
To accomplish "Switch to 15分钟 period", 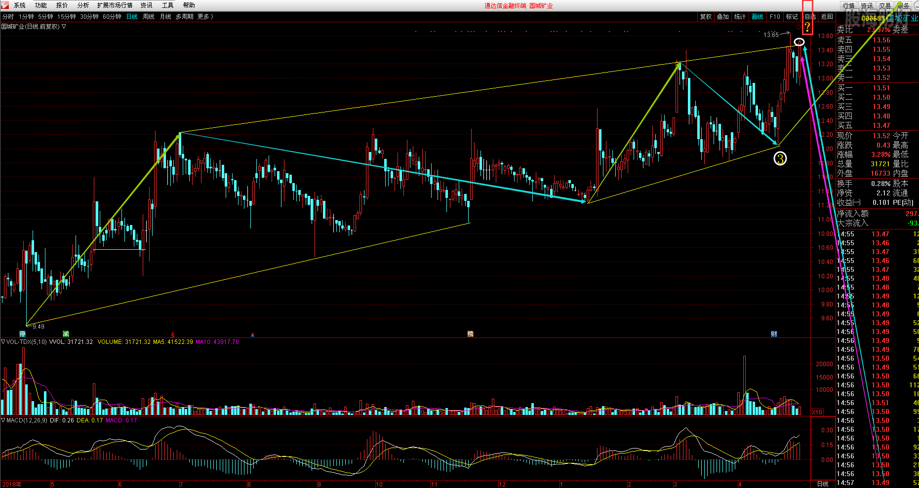I will (x=67, y=17).
